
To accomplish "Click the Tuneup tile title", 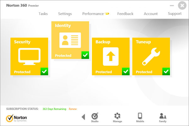I will (143, 42).
